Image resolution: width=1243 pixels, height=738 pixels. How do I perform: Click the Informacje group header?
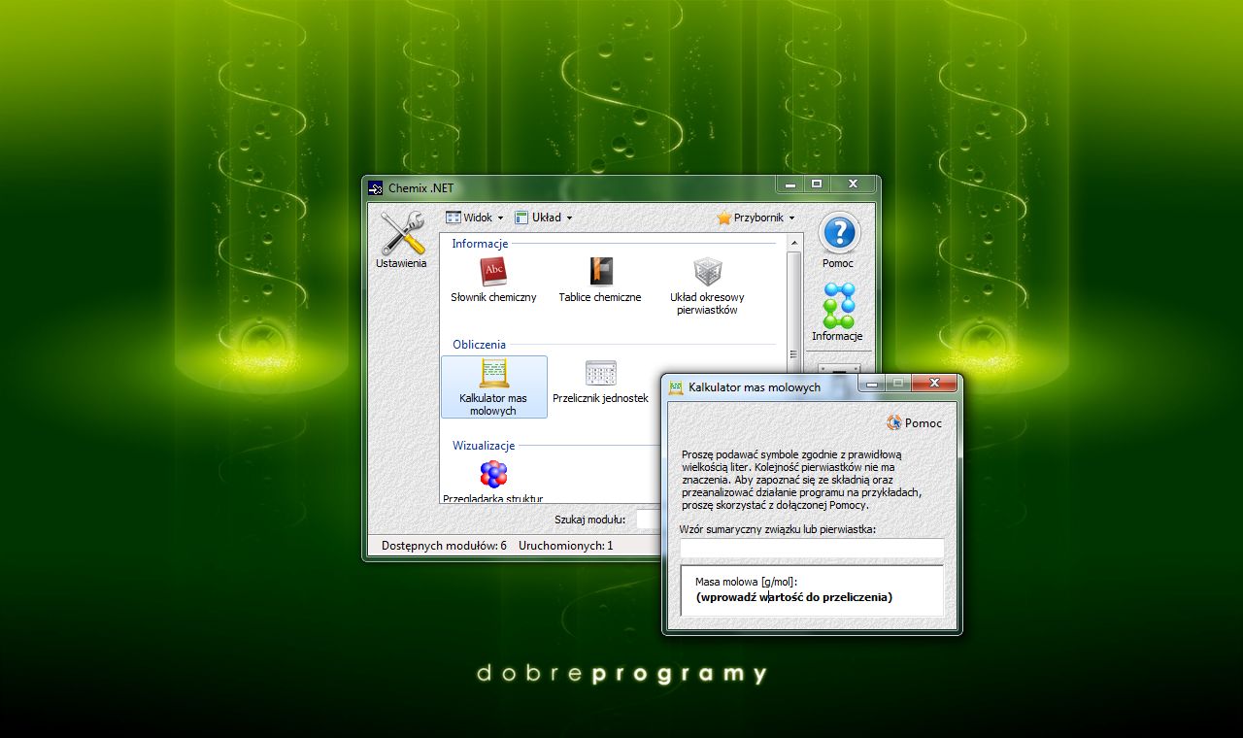[480, 244]
